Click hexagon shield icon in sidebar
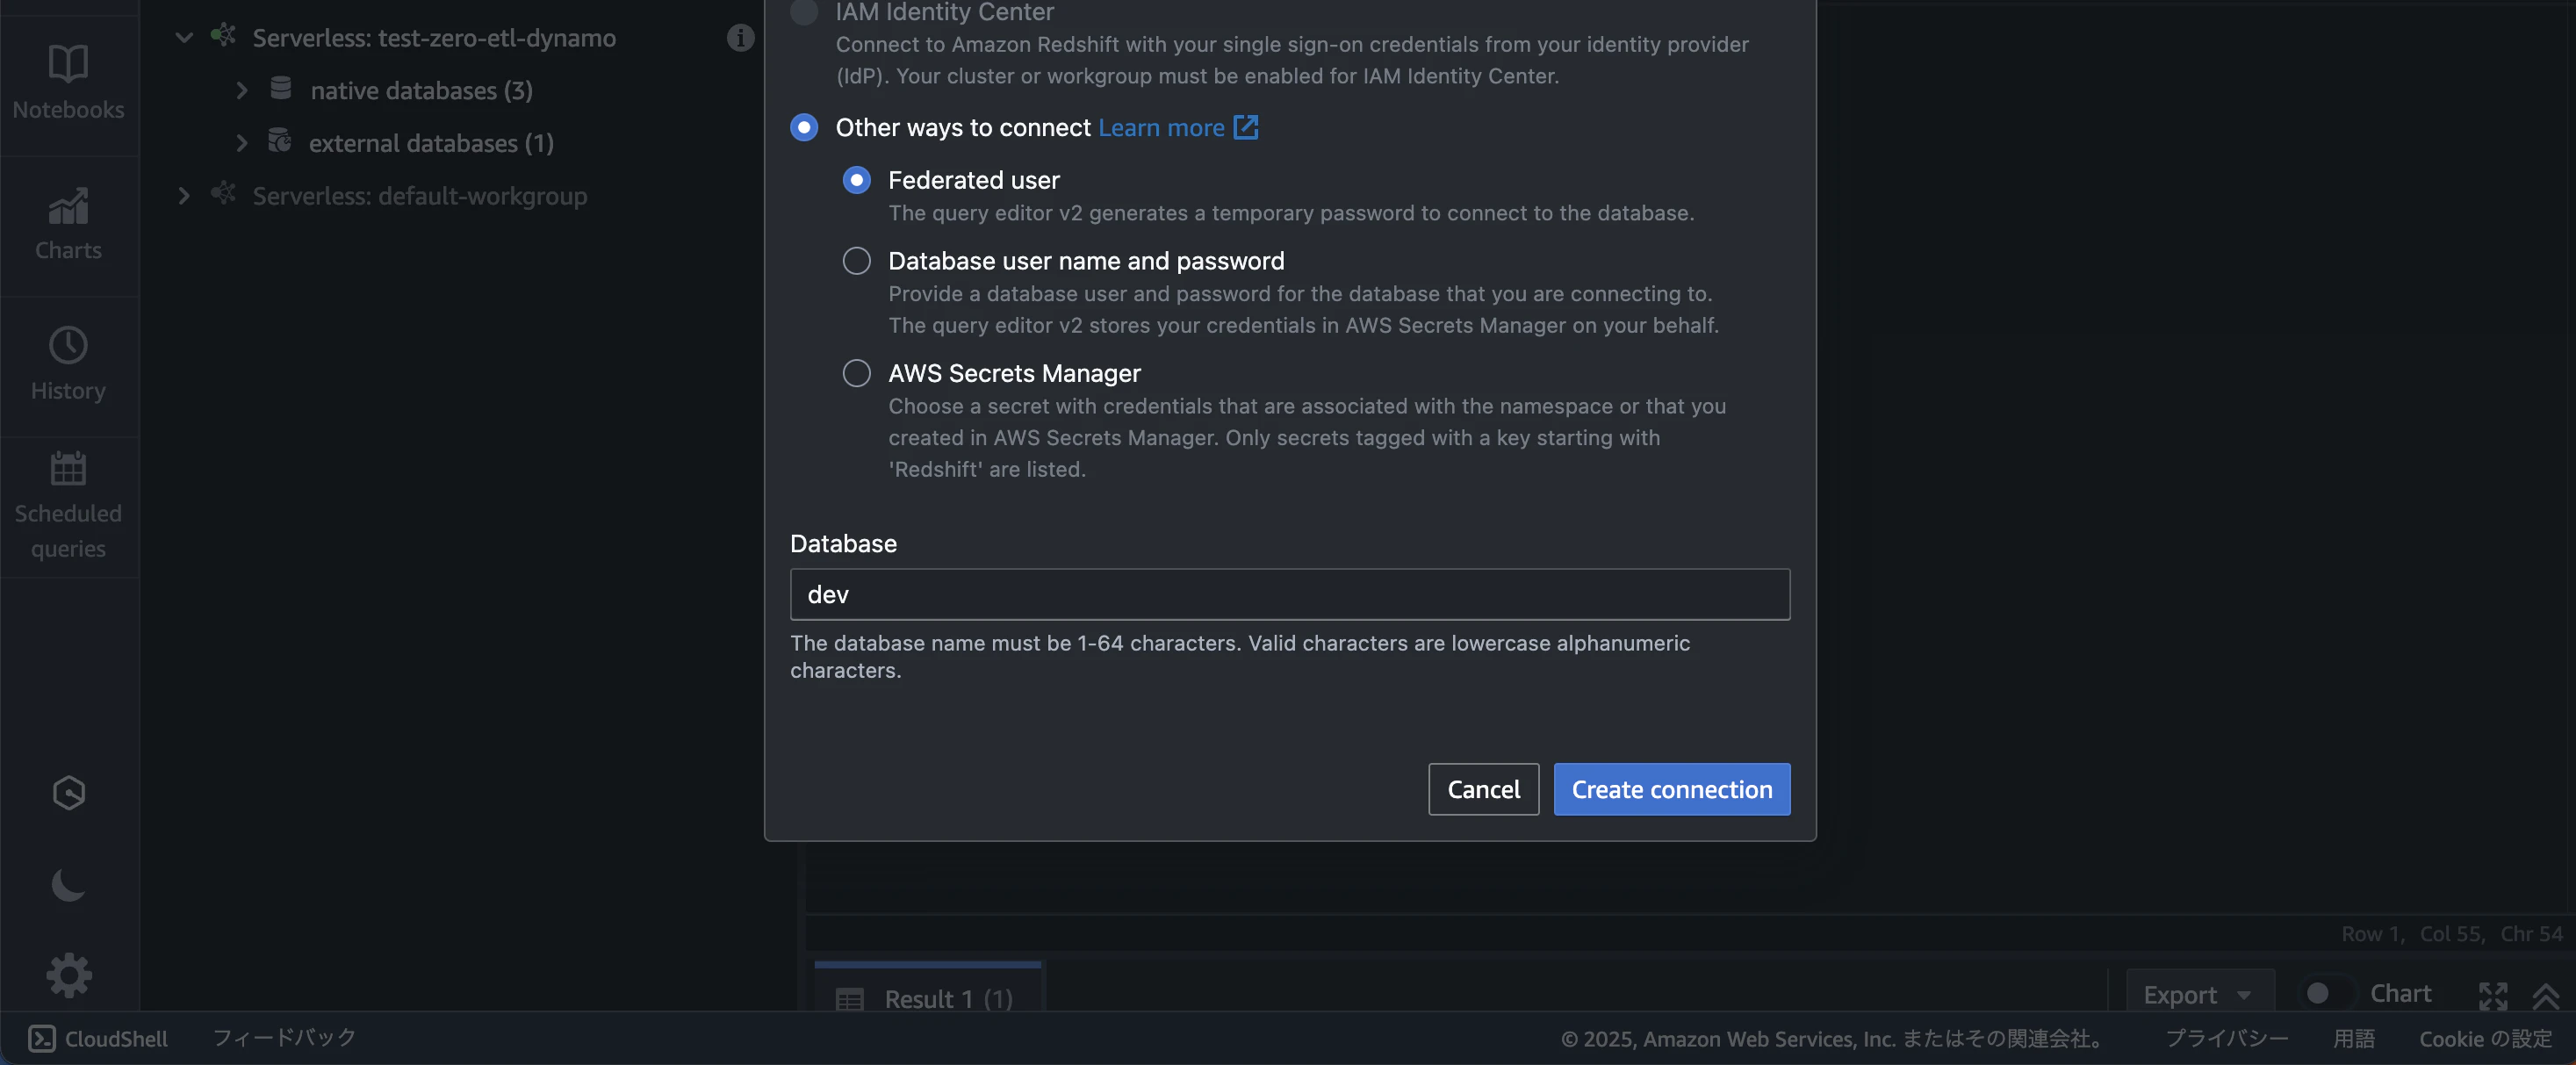Viewport: 2576px width, 1065px height. tap(68, 793)
